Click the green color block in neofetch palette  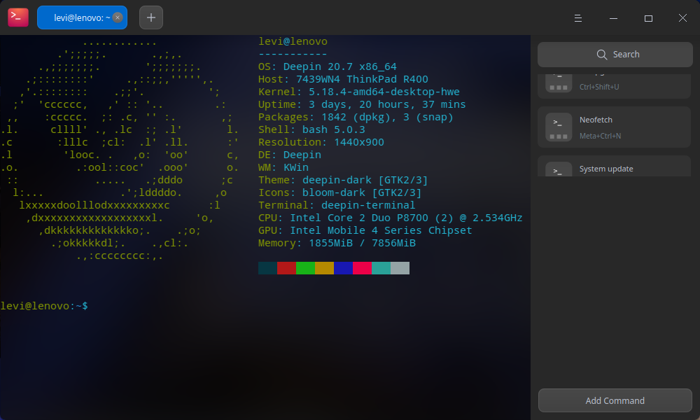(305, 268)
